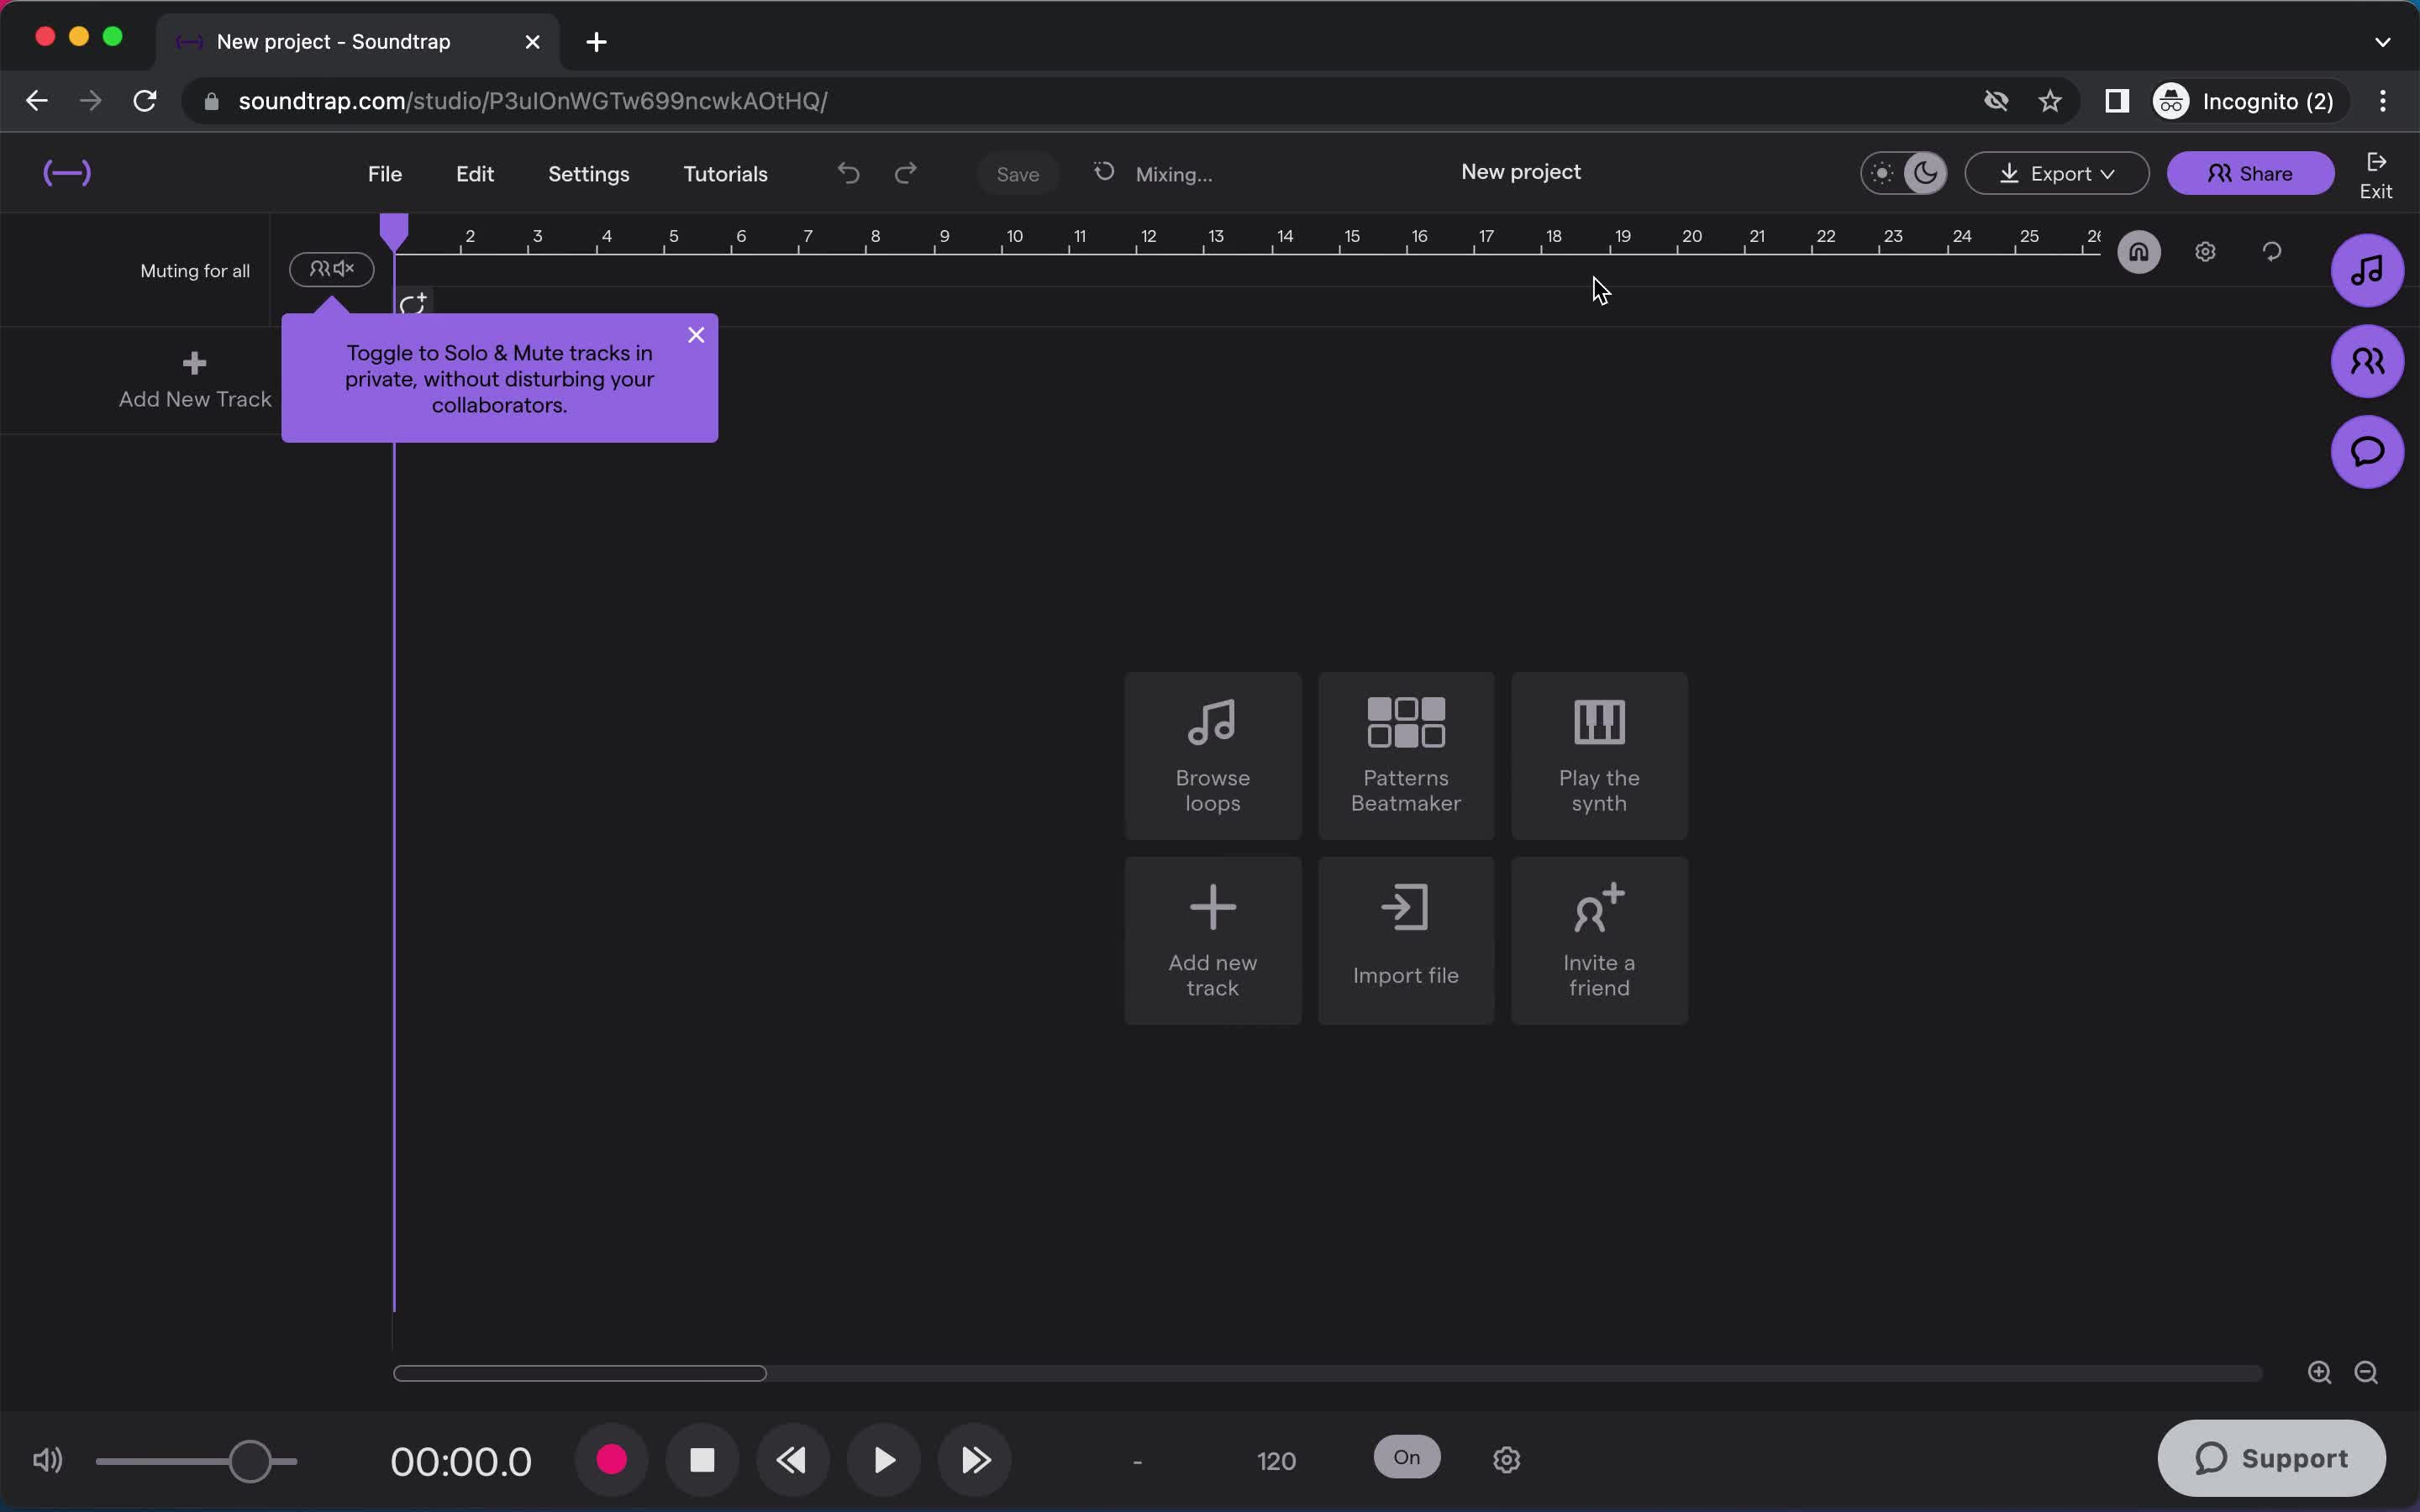The height and width of the screenshot is (1512, 2420).
Task: Open timeline settings gear near ruler
Action: pyautogui.click(x=2205, y=252)
